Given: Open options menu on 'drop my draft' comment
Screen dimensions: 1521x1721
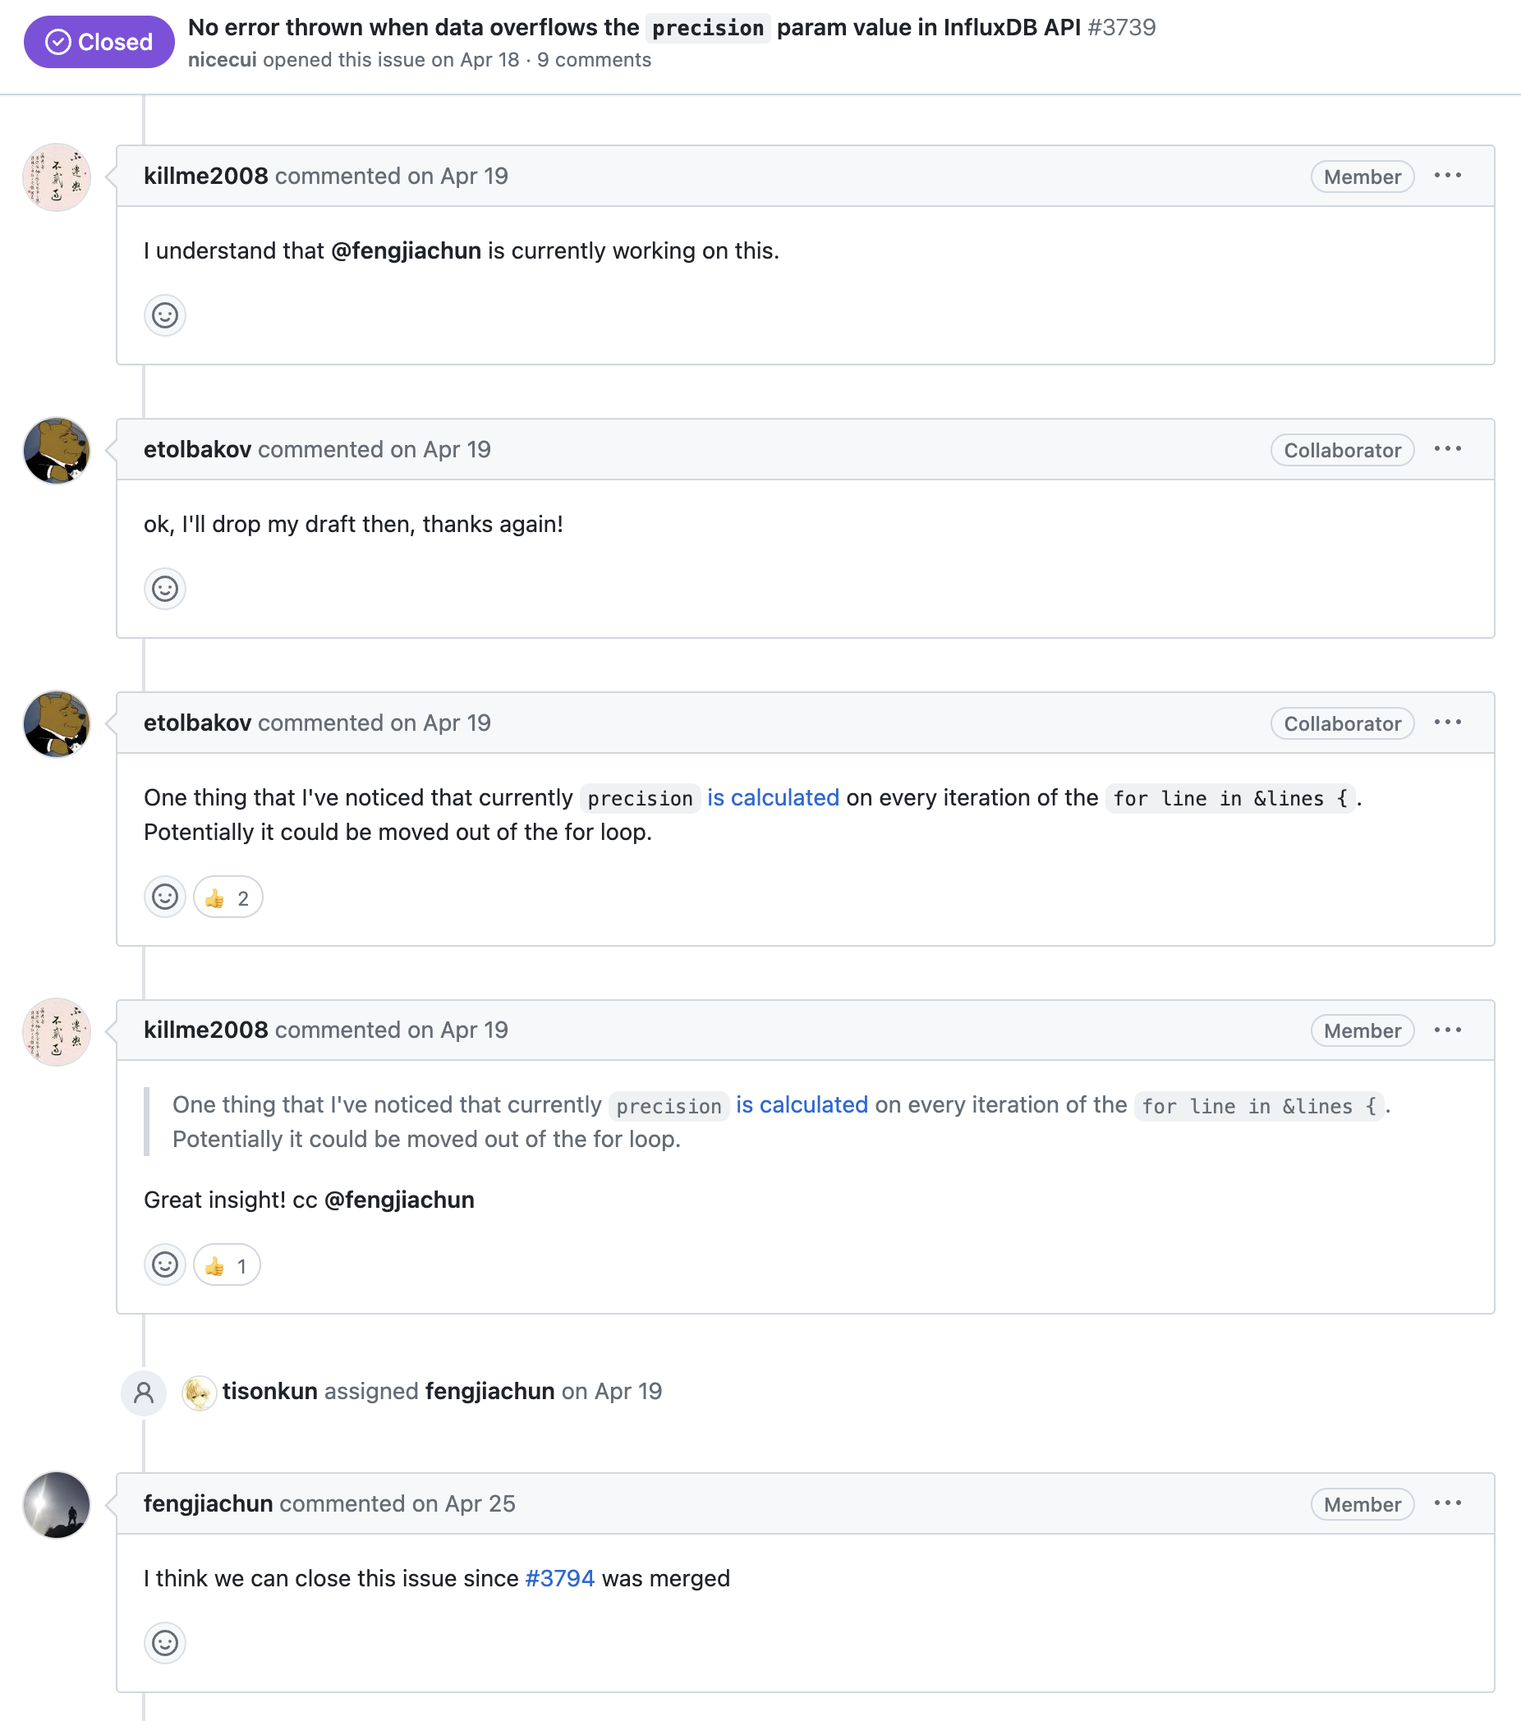Looking at the screenshot, I should (1447, 450).
